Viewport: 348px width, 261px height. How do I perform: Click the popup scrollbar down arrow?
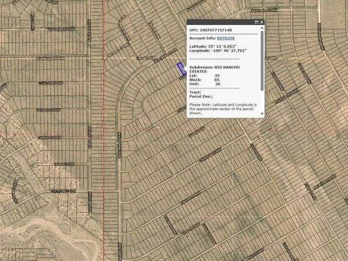(262, 114)
